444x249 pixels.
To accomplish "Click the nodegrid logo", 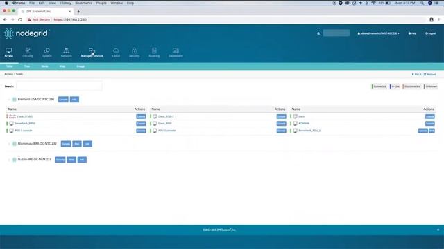I will point(26,33).
